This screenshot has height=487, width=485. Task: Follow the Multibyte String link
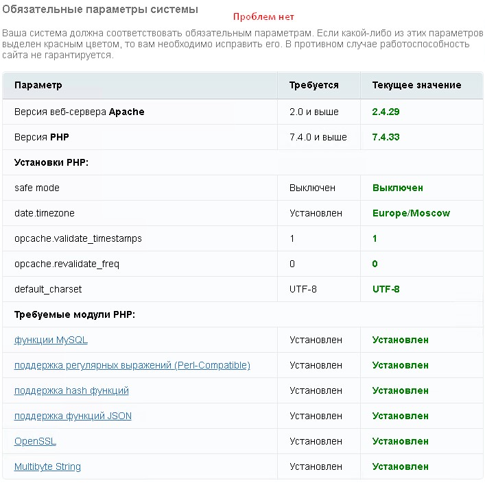(x=47, y=466)
